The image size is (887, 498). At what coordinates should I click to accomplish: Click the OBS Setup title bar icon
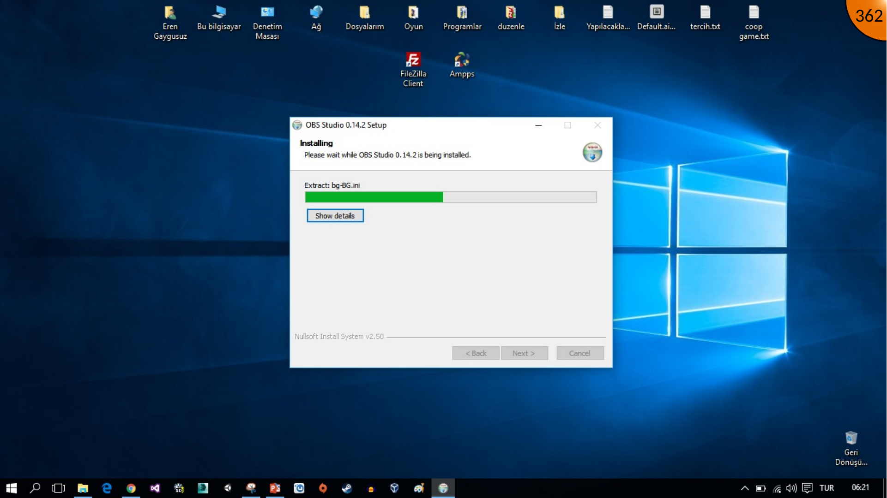[x=297, y=125]
